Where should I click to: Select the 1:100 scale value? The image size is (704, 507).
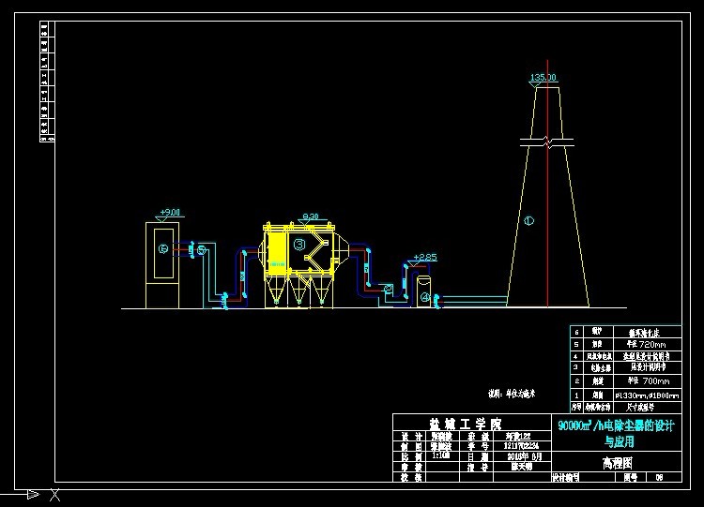pyautogui.click(x=440, y=455)
